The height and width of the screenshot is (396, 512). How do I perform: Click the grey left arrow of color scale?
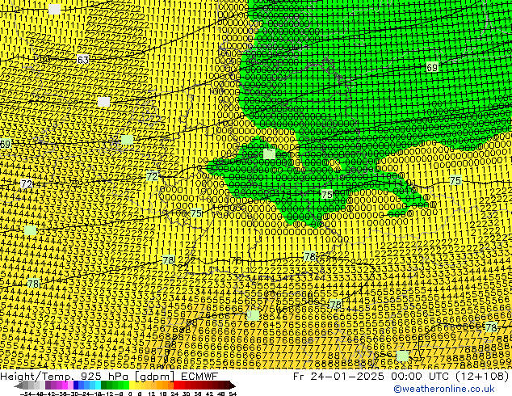pyautogui.click(x=19, y=385)
